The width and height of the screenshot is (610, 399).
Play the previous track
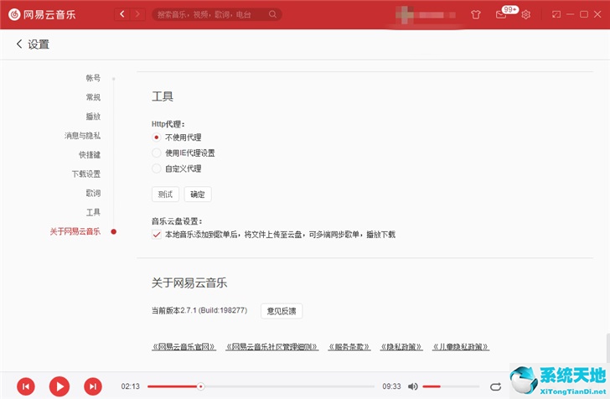point(26,386)
